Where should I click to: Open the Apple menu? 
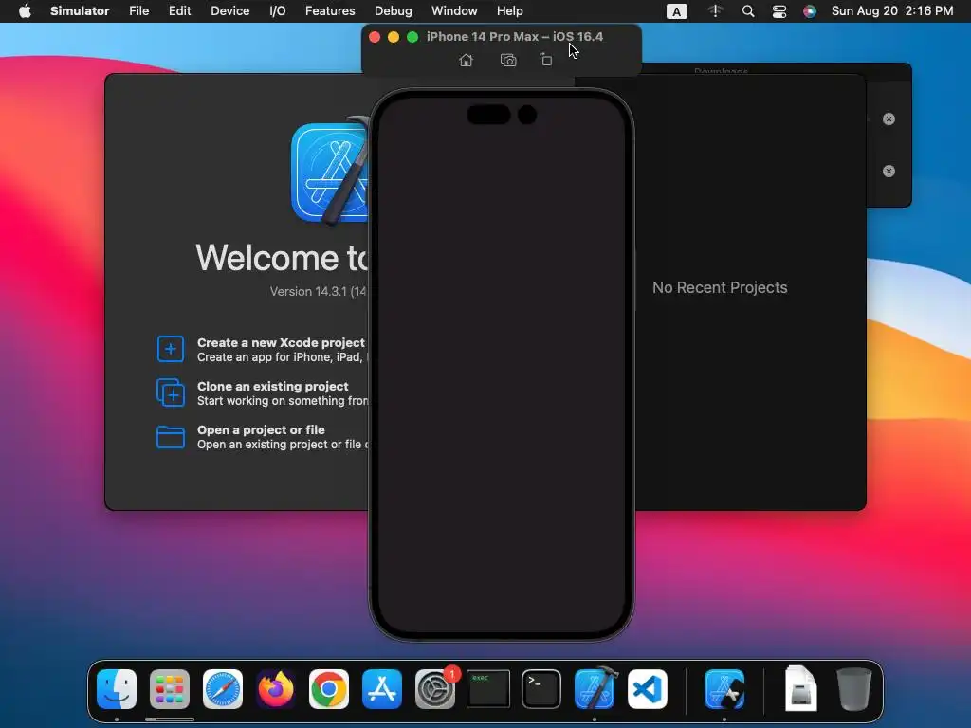click(x=25, y=11)
